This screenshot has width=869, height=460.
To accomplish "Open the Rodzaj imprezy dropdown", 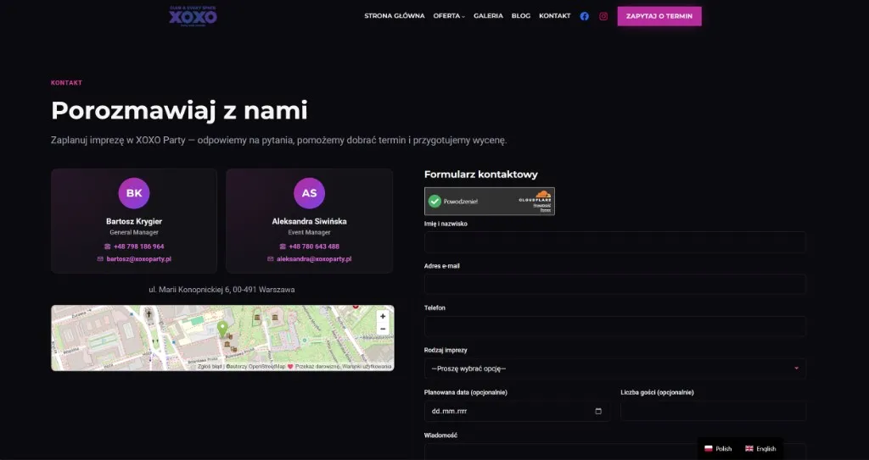I will tap(615, 369).
